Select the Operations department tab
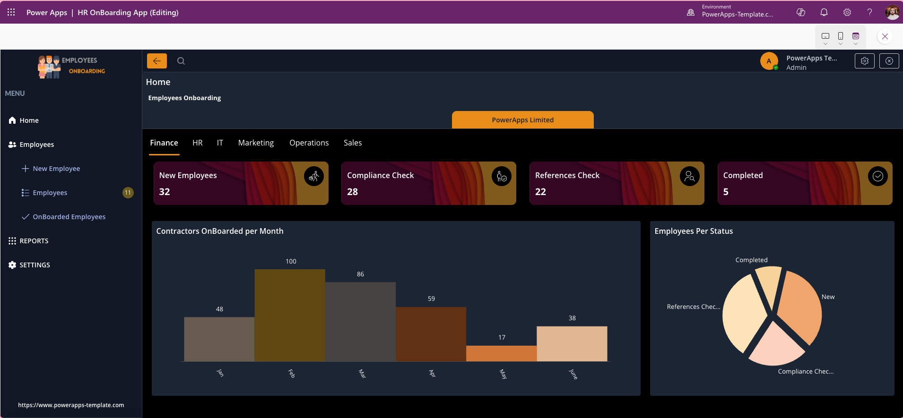 point(309,143)
